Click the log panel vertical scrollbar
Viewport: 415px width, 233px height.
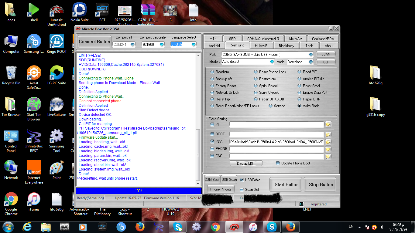198,120
